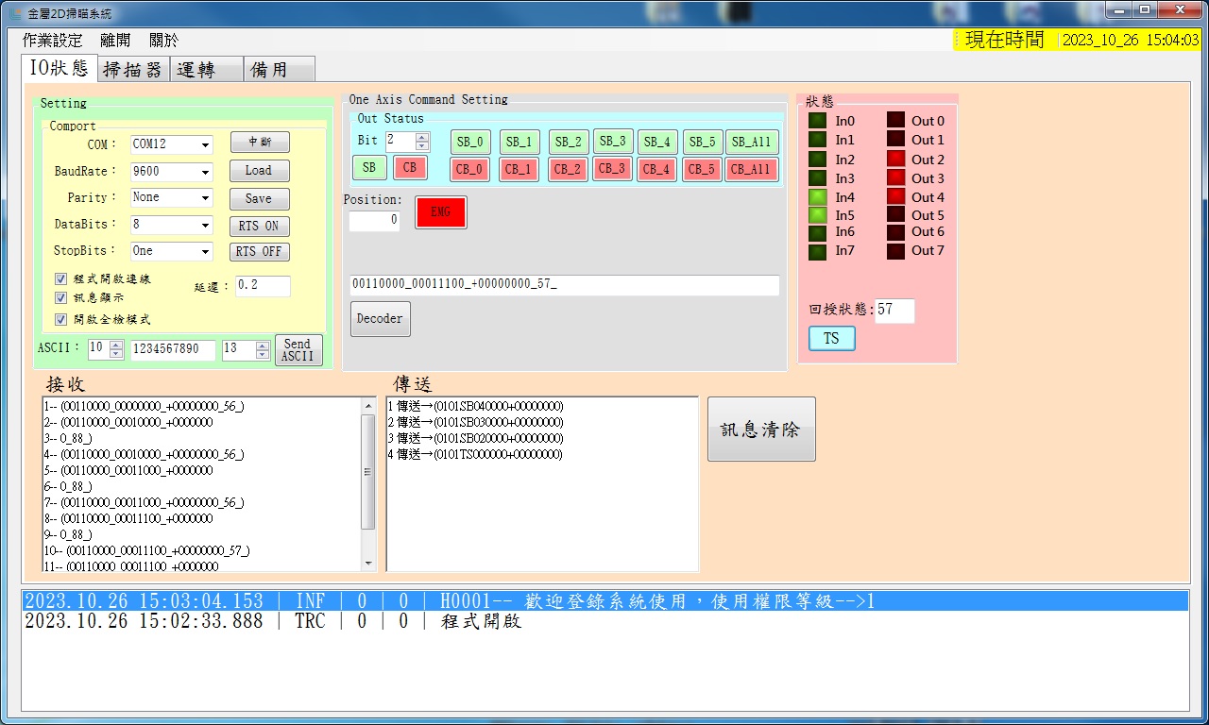Open the DataBits dropdown

click(x=205, y=226)
